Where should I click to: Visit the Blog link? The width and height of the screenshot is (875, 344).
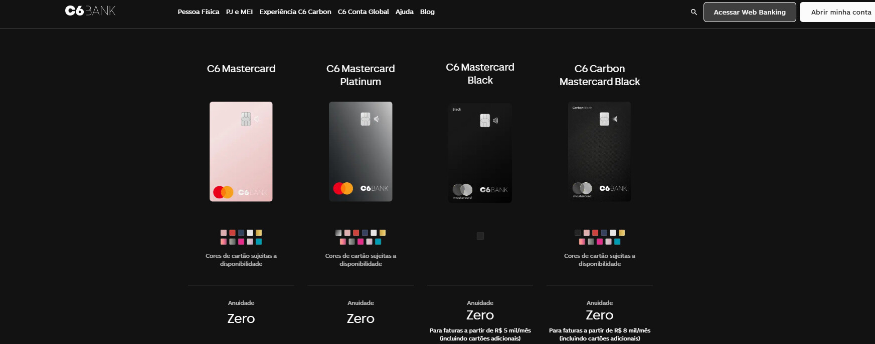click(x=427, y=12)
